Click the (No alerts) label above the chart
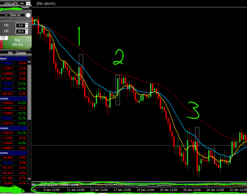This screenshot has height=194, width=247. click(x=46, y=4)
